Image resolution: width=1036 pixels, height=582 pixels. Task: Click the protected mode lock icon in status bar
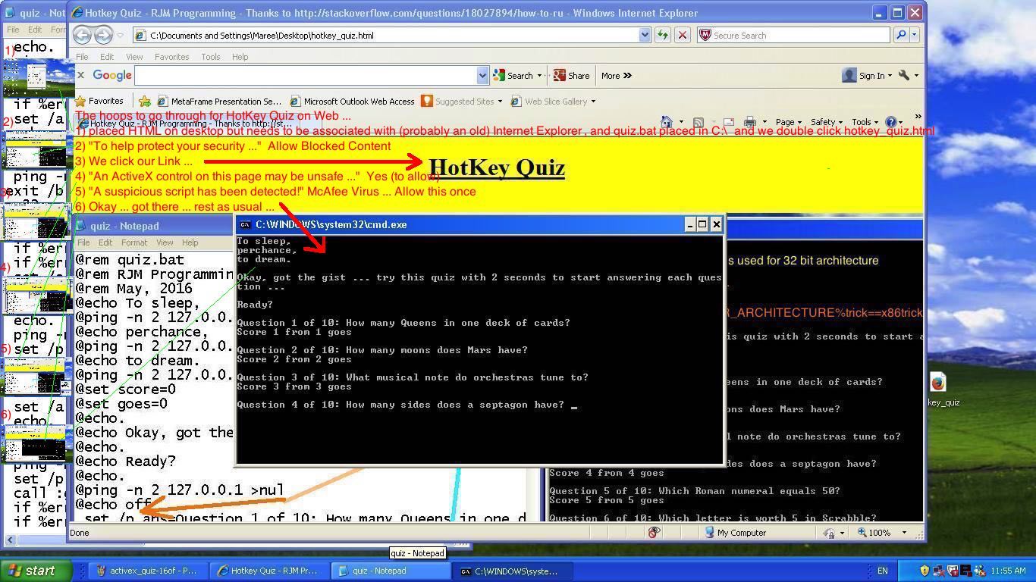[829, 533]
